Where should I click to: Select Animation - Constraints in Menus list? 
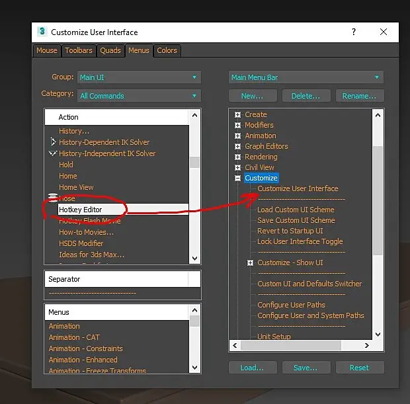coord(85,348)
